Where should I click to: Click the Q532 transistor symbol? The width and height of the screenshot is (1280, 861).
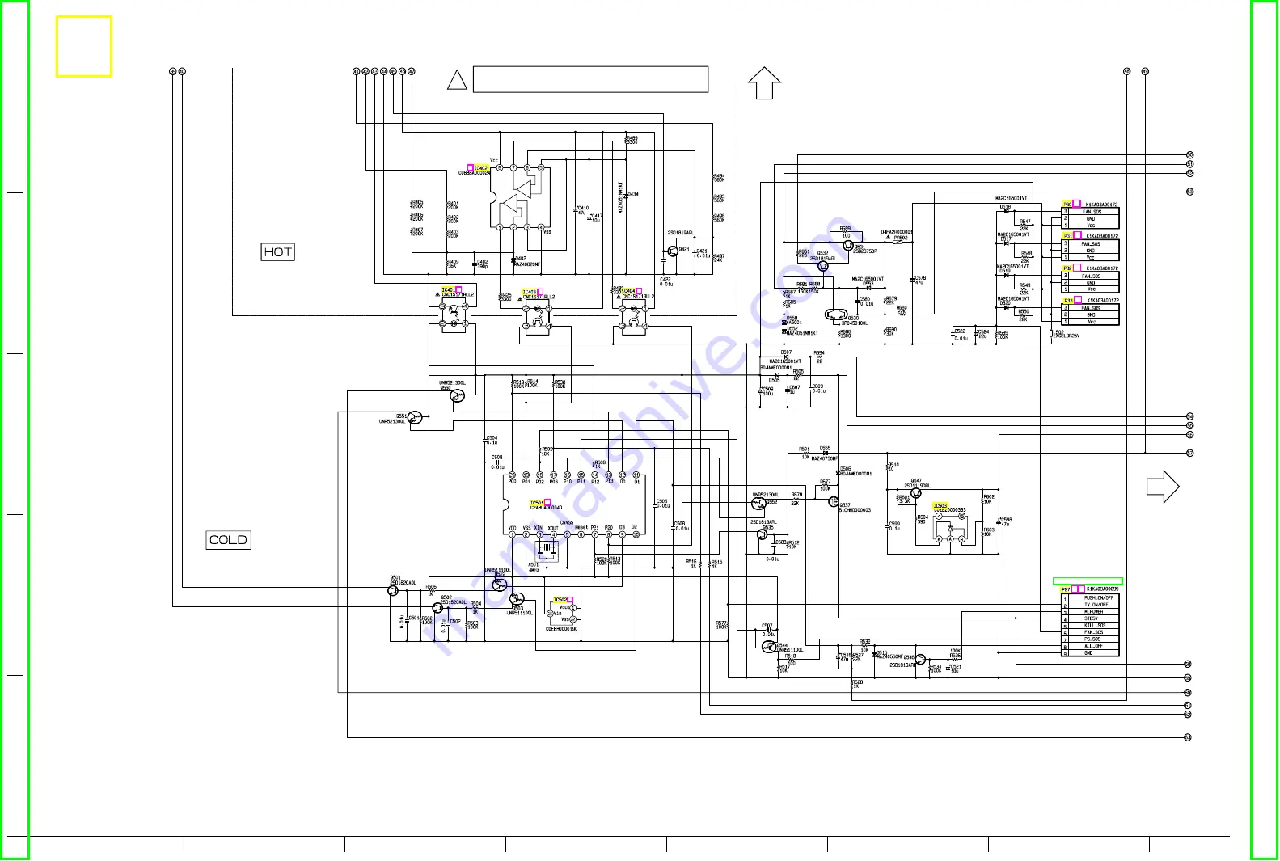pos(822,265)
